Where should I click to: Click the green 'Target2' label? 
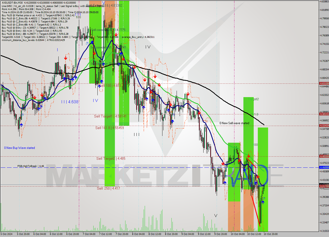[253, 99]
